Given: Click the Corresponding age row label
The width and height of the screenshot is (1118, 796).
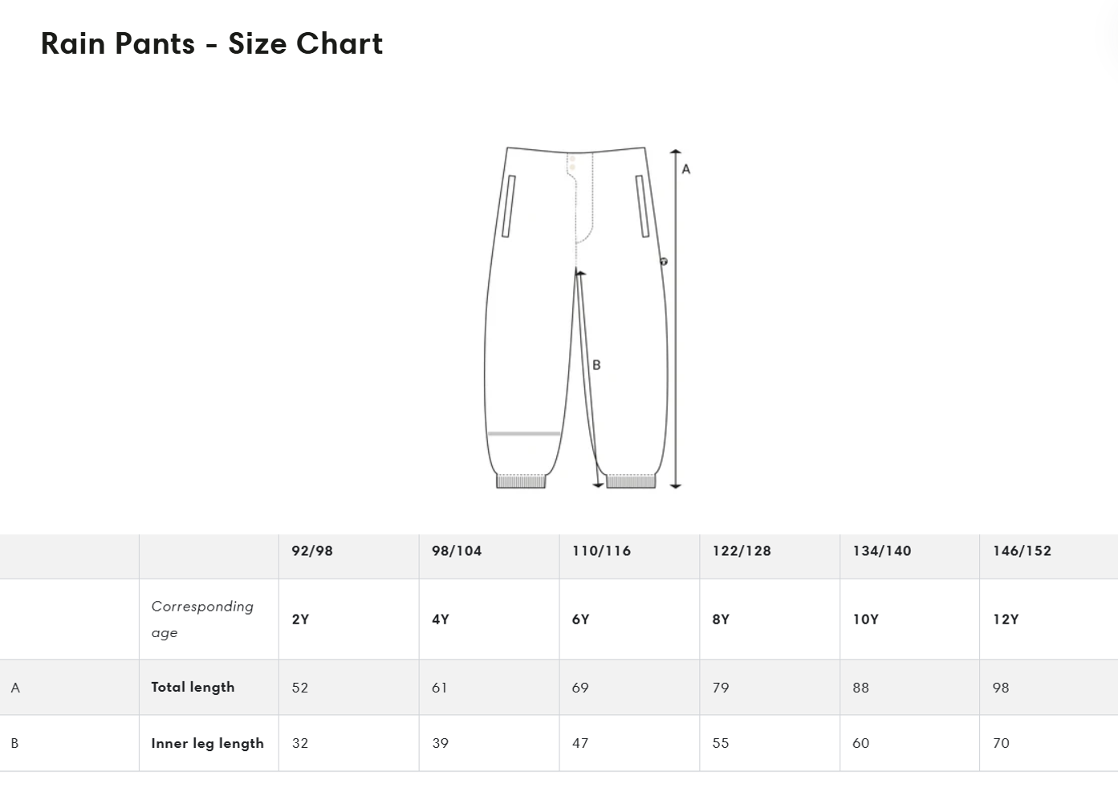Looking at the screenshot, I should click(x=202, y=619).
